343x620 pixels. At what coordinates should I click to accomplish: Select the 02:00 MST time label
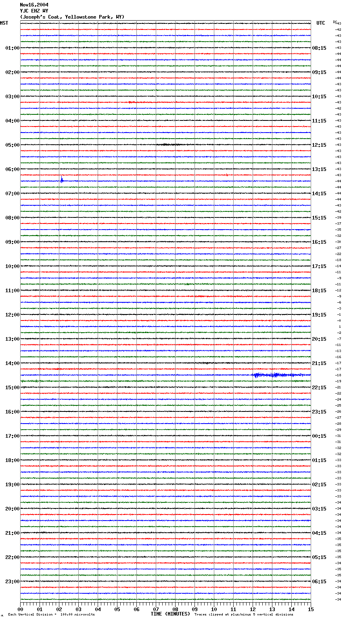click(13, 72)
